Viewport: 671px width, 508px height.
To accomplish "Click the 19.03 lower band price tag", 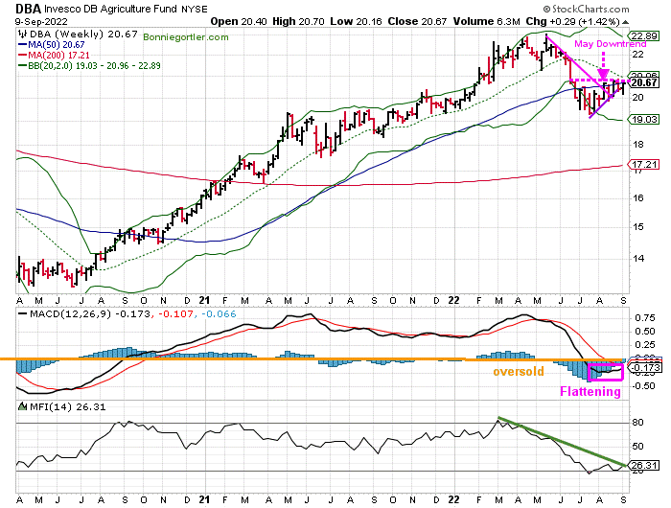I will 644,120.
